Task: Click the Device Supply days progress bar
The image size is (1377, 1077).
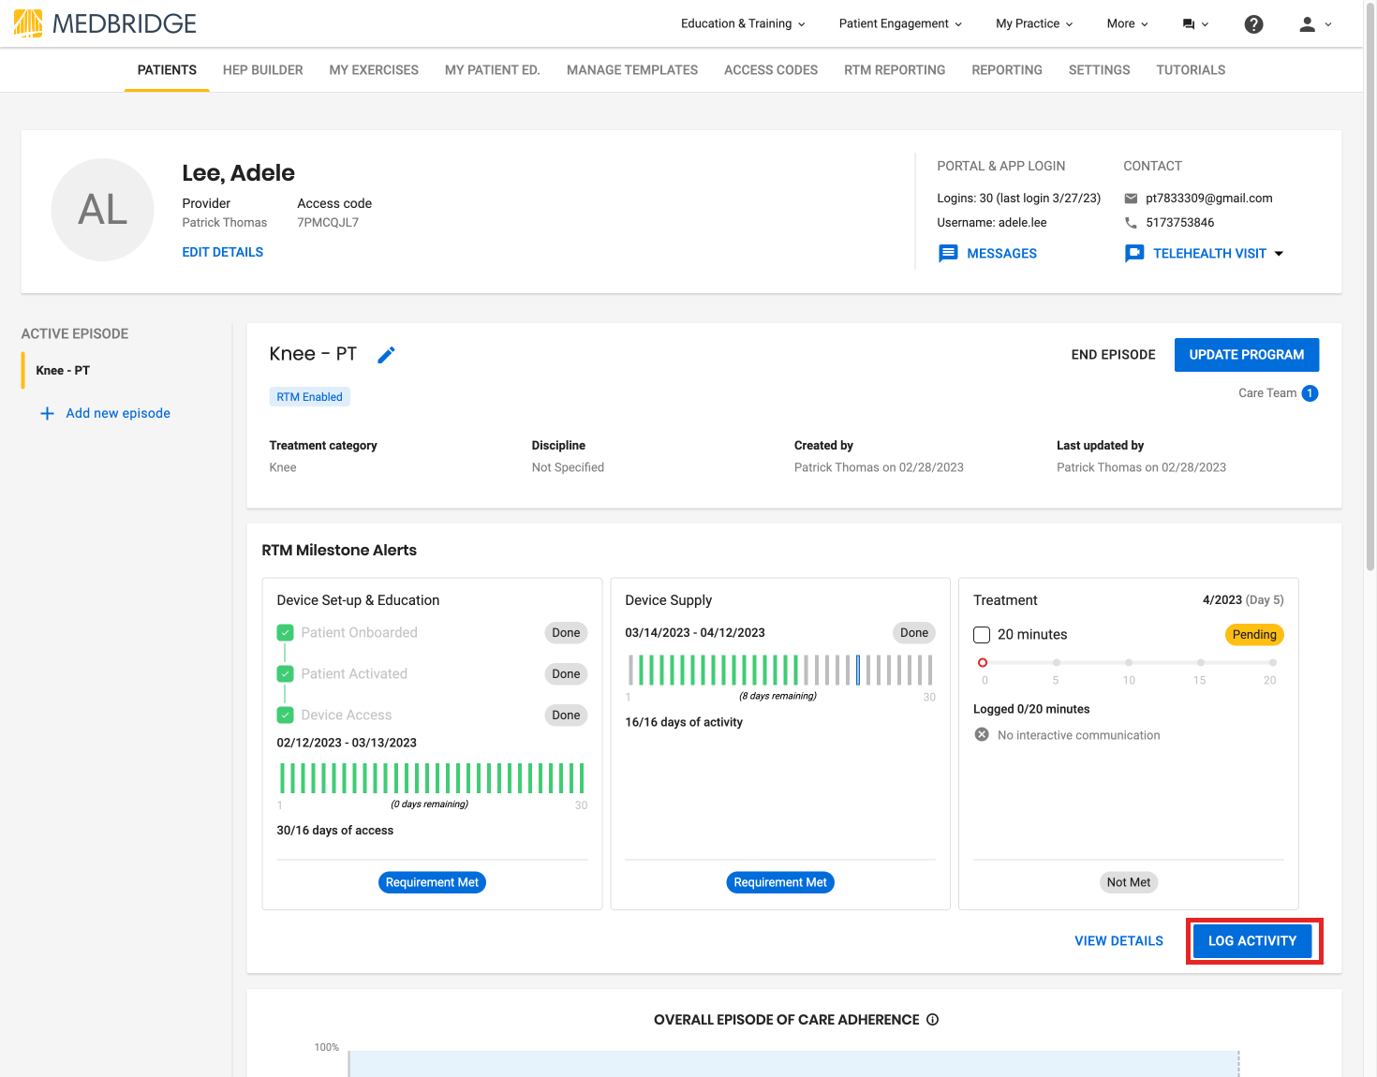Action: 779,671
